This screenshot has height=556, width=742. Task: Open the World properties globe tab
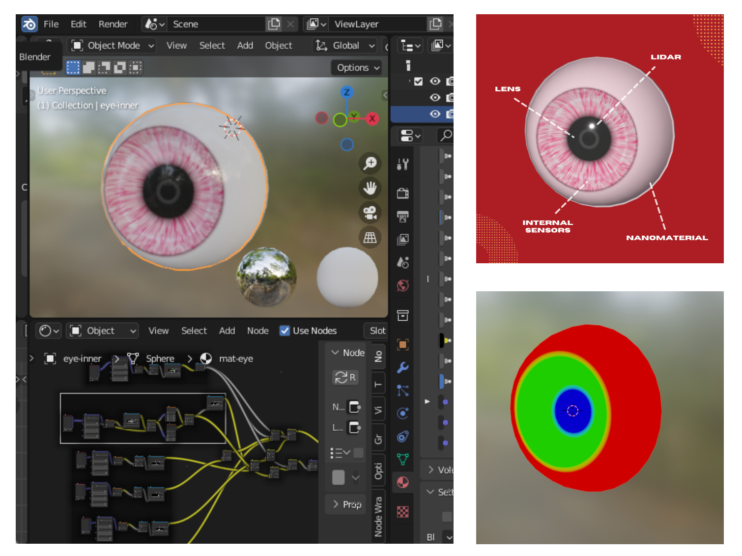point(403,285)
